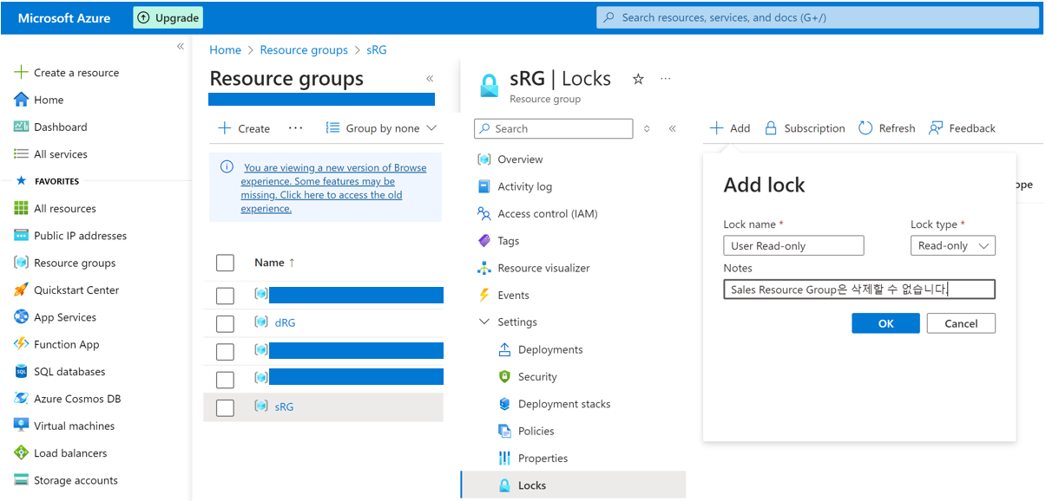Open Quickstart Center rocket icon
This screenshot has height=501, width=1046.
click(x=22, y=290)
